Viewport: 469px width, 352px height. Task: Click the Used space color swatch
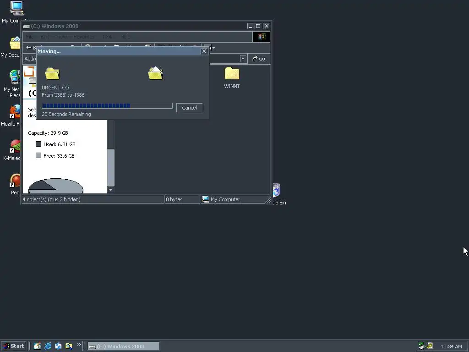coord(38,144)
